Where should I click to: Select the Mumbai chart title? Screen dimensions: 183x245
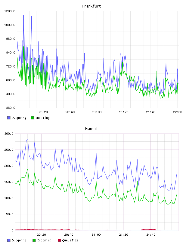(91, 129)
